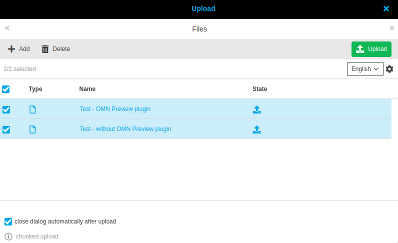The width and height of the screenshot is (398, 243).
Task: Disable close dialog automatically after upload
Action: [8, 221]
